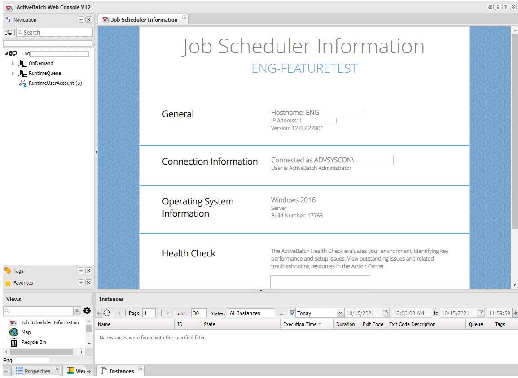Select the OnDemand queue icon
The width and height of the screenshot is (518, 378).
tap(23, 63)
